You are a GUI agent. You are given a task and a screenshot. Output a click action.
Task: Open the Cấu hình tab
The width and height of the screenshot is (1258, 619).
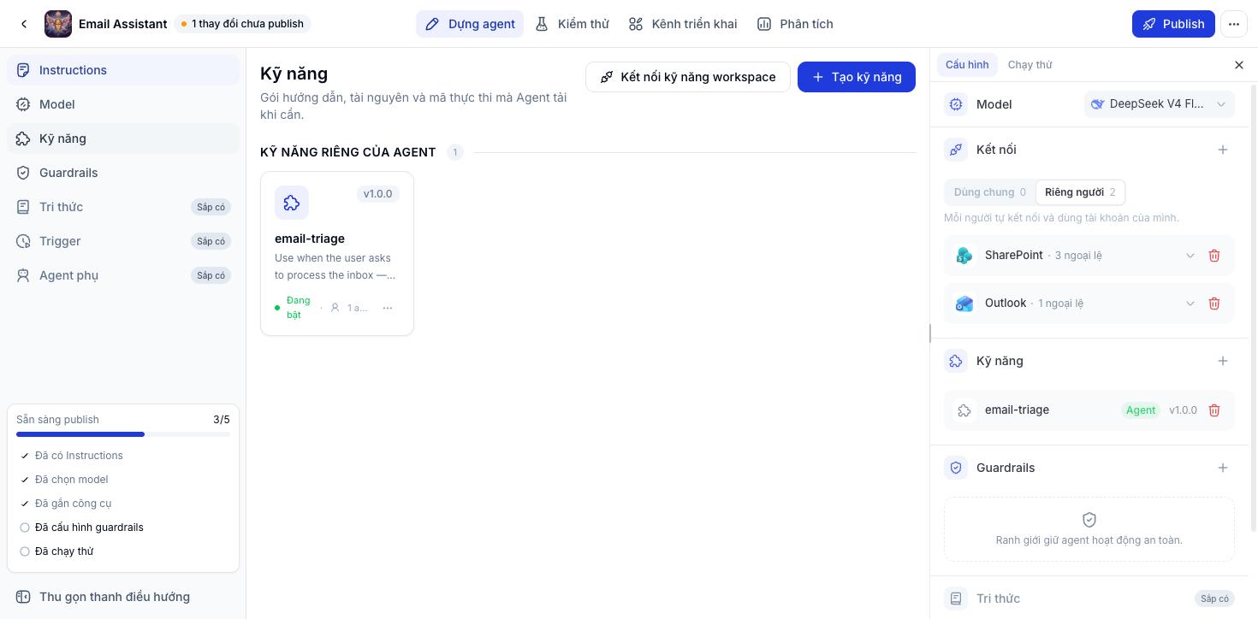click(967, 65)
